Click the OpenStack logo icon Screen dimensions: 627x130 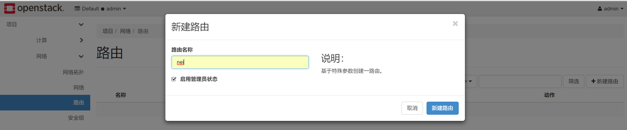point(10,8)
